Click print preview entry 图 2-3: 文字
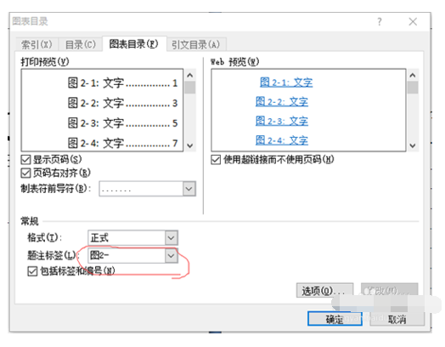Screen dimensions: 445x347 122,123
